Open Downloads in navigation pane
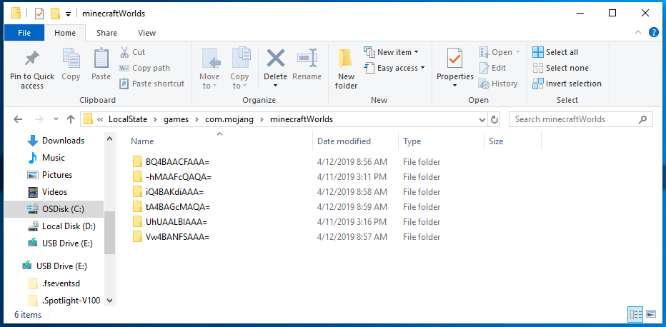The height and width of the screenshot is (327, 666). 63,141
